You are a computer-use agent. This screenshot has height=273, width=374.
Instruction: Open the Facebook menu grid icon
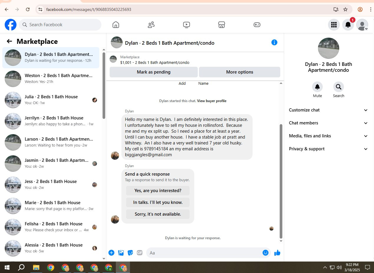334,25
